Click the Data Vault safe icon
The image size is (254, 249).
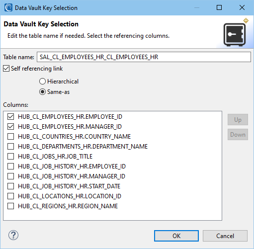235,34
